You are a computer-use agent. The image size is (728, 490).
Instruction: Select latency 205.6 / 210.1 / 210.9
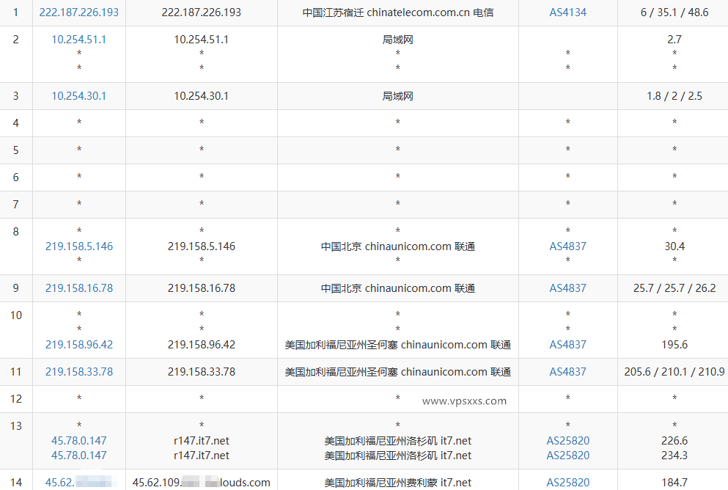tap(674, 372)
